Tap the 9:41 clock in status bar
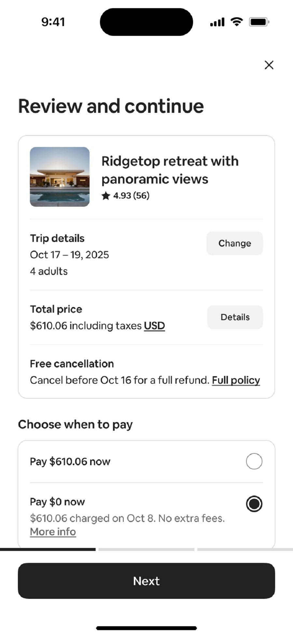The image size is (293, 636). tap(53, 22)
